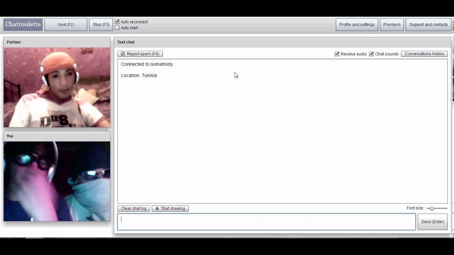This screenshot has width=454, height=255.
Task: Focus the chat message input field
Action: 266,222
